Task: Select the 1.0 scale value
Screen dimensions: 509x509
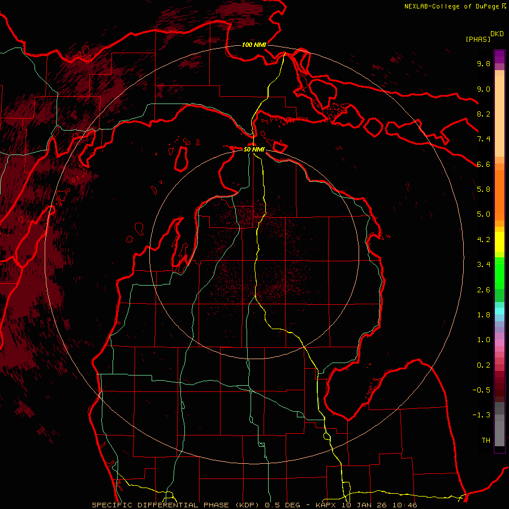Action: pyautogui.click(x=484, y=340)
